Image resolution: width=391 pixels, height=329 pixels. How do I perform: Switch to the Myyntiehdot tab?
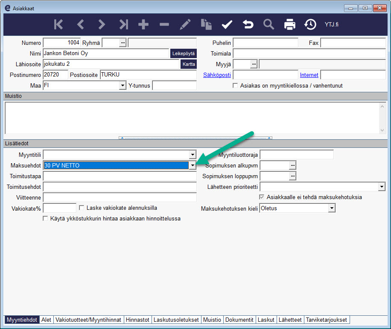pos(22,320)
